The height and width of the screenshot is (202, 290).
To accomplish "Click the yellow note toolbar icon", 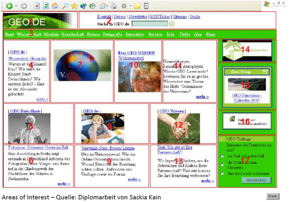I will (137, 6).
